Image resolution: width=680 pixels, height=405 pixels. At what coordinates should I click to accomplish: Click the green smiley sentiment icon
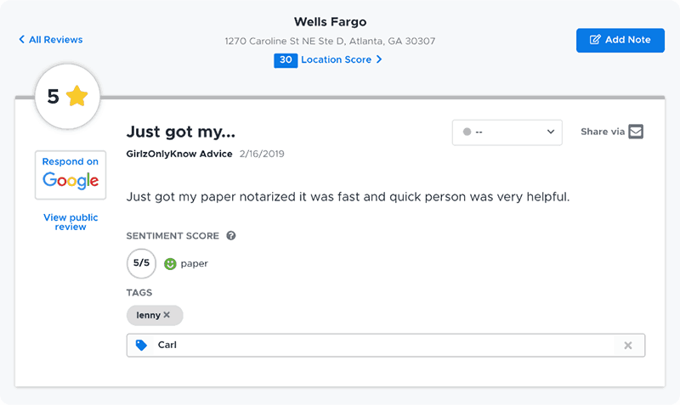pos(170,263)
